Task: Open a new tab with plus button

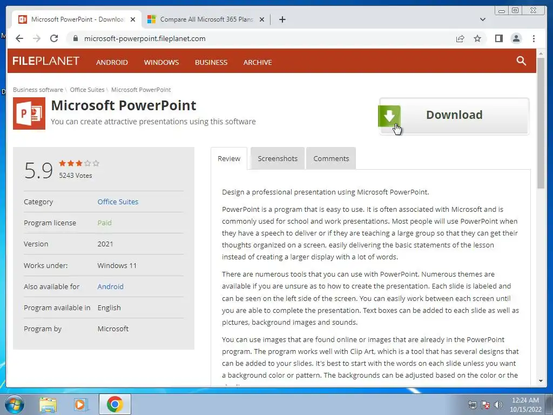Action: coord(282,19)
